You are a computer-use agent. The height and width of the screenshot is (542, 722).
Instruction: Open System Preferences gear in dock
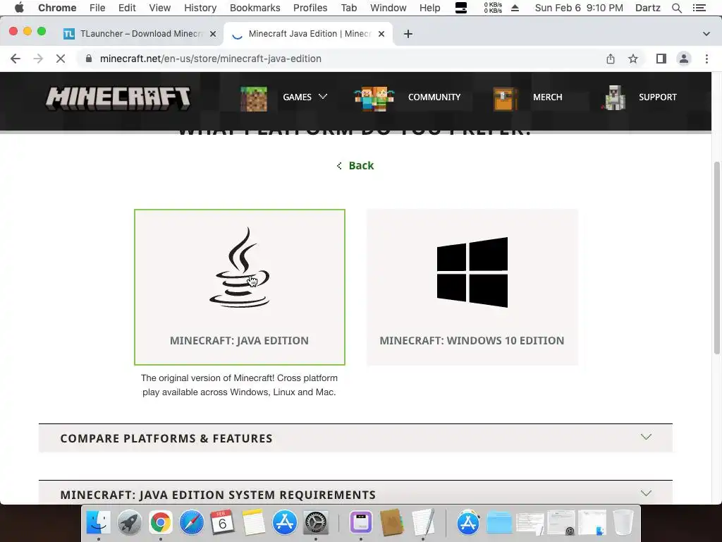click(315, 523)
